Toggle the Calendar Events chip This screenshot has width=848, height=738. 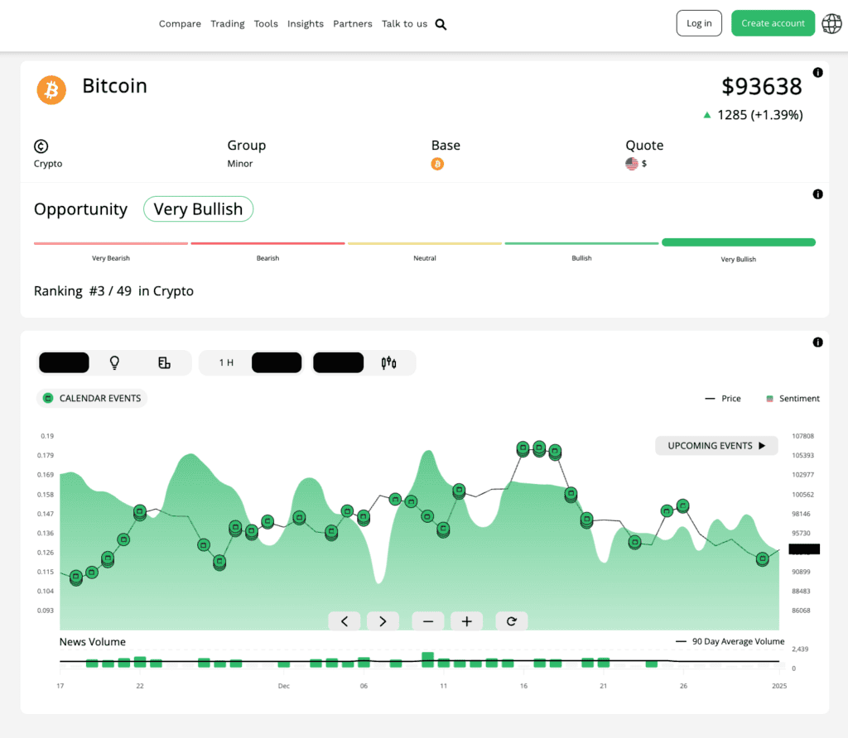click(x=92, y=399)
